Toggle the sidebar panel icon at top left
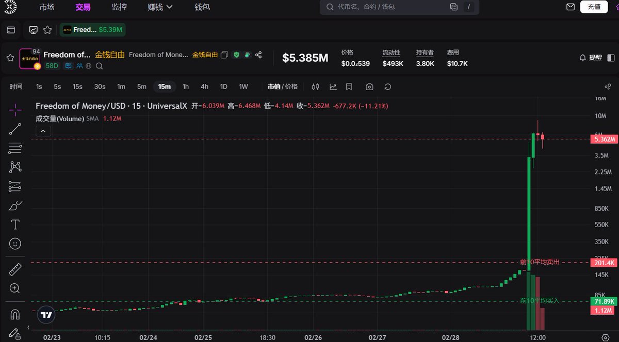The image size is (619, 342). click(x=10, y=30)
